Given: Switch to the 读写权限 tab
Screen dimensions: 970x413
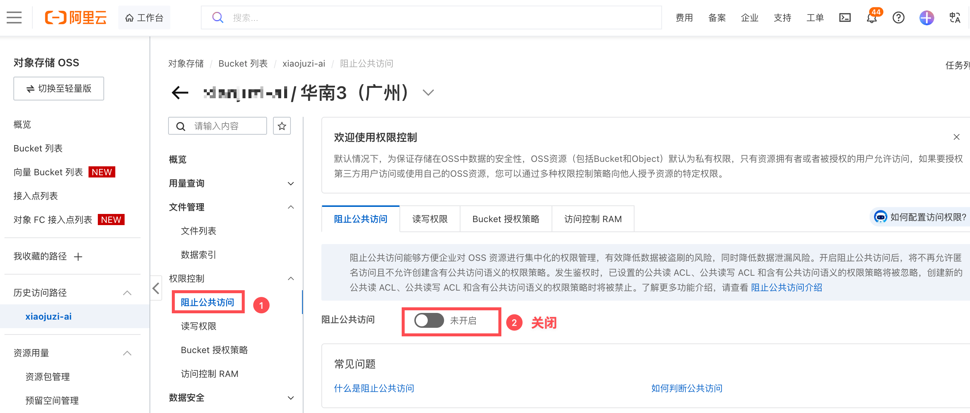Looking at the screenshot, I should coord(430,219).
